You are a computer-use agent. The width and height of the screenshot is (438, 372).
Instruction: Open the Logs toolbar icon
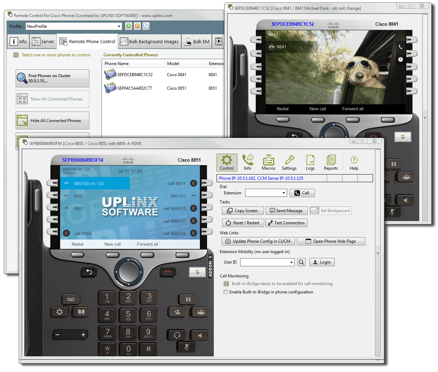[x=310, y=162]
